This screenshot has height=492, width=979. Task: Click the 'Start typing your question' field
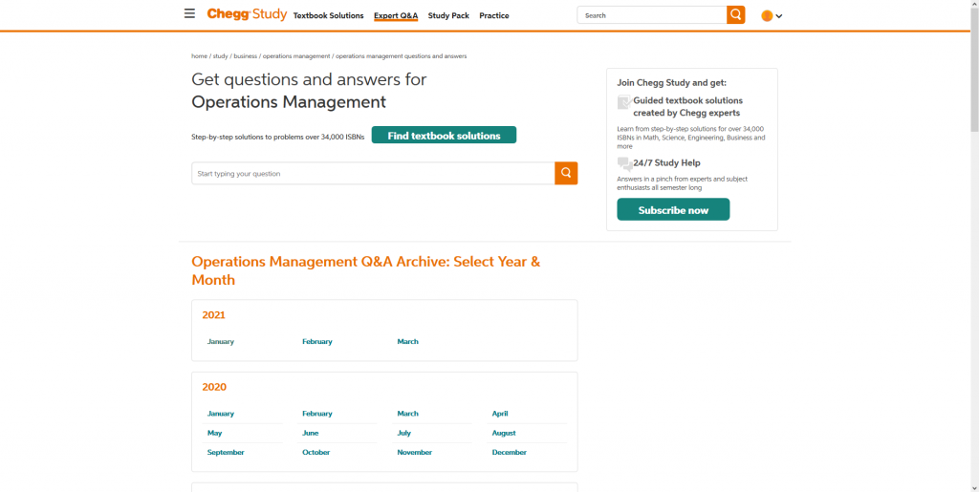373,173
